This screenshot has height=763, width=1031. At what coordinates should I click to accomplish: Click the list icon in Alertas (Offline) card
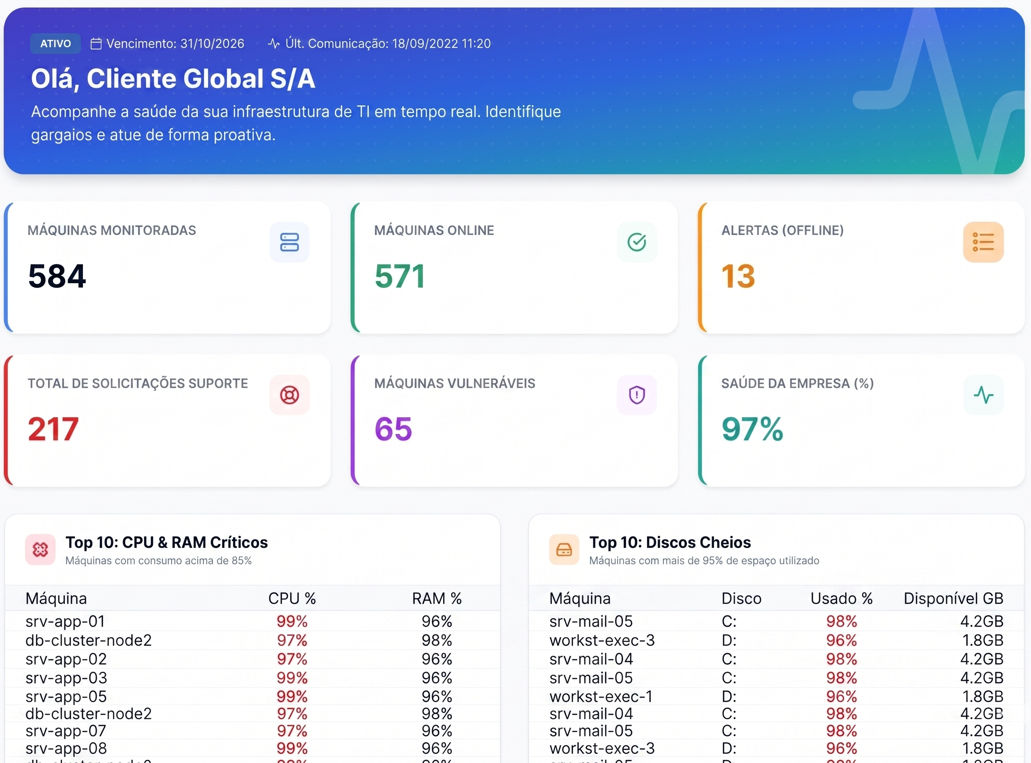coord(983,242)
